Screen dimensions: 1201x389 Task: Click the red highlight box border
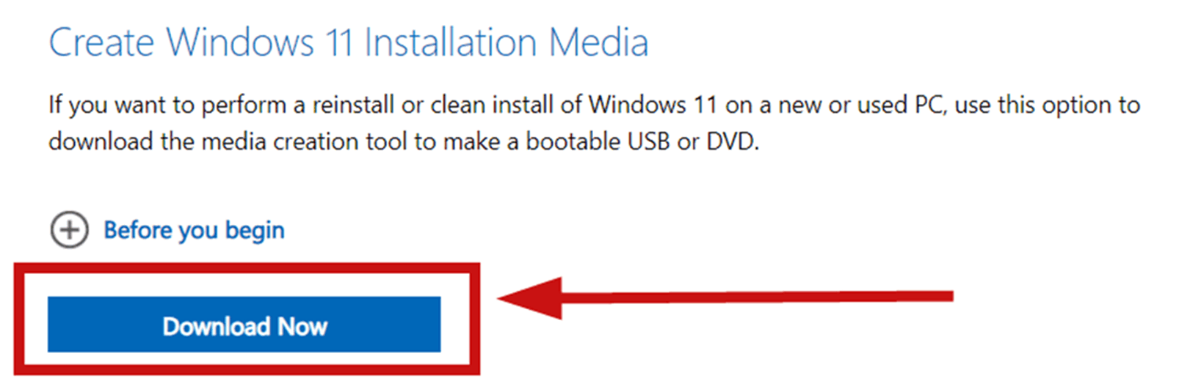pos(247,267)
